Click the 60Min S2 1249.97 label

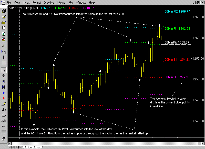click(x=177, y=77)
